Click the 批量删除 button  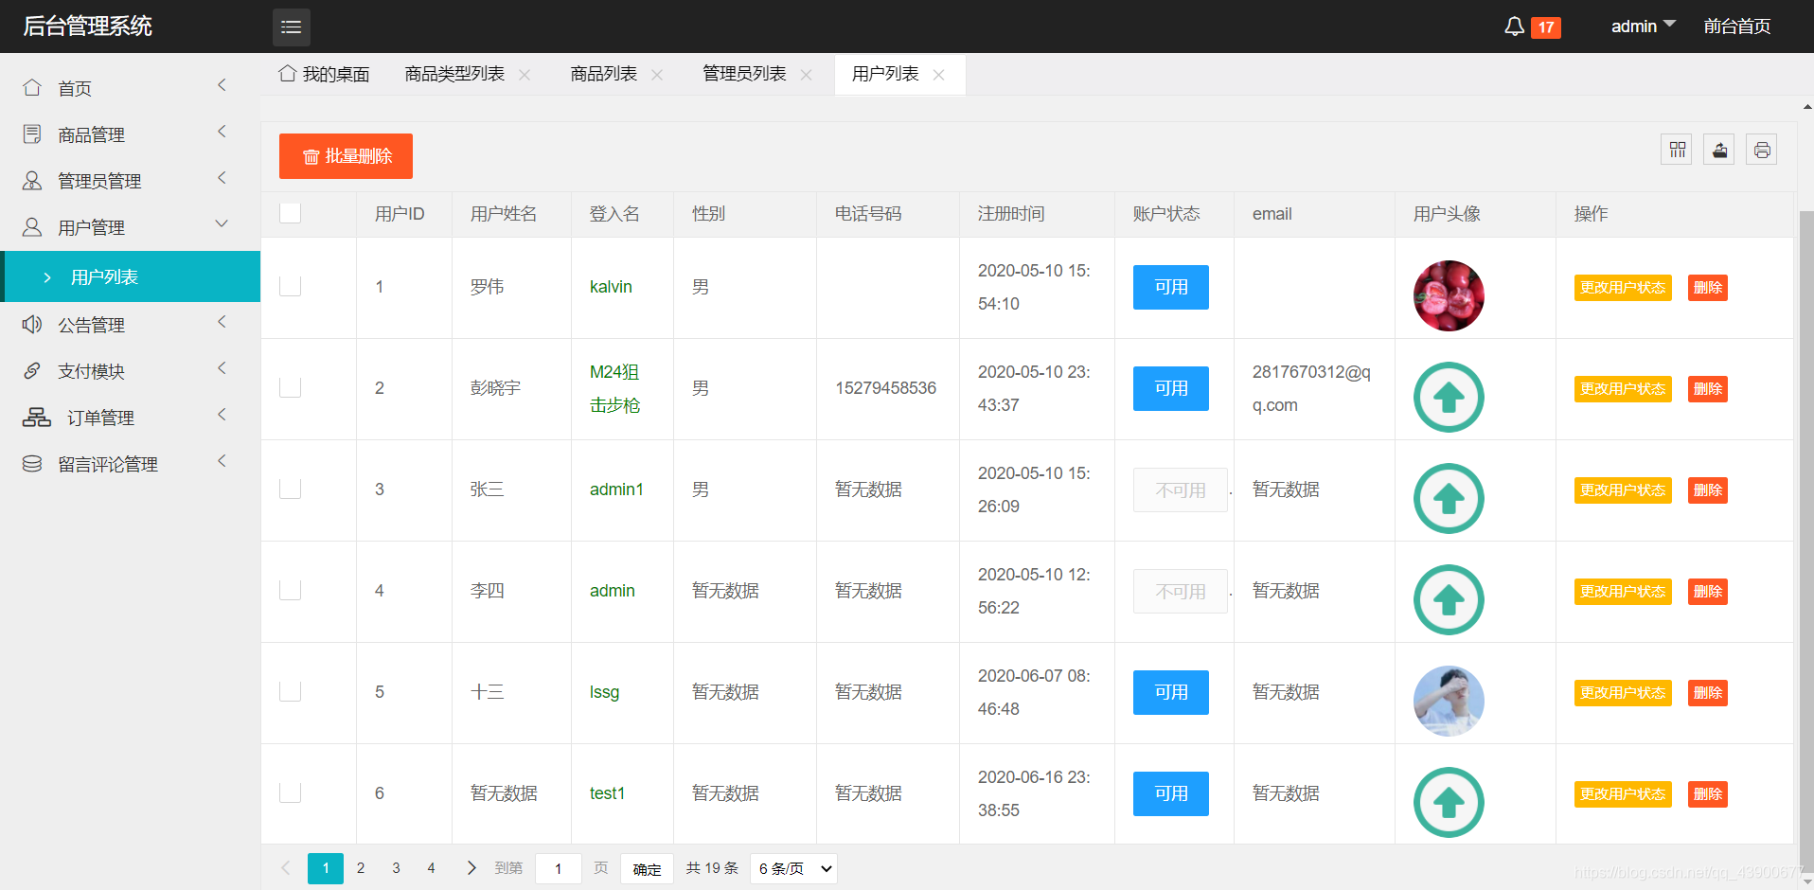tap(346, 156)
